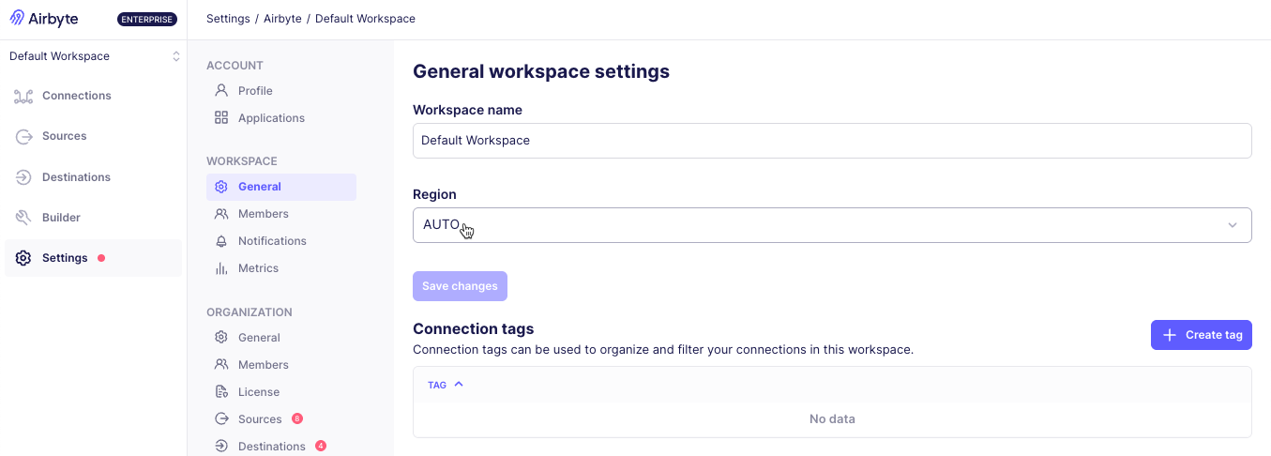The height and width of the screenshot is (456, 1271).
Task: Click the Airbyte logo icon
Action: click(18, 19)
